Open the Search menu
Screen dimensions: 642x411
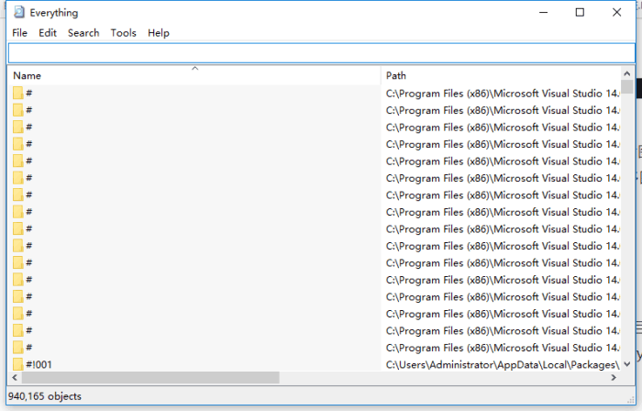coord(83,33)
